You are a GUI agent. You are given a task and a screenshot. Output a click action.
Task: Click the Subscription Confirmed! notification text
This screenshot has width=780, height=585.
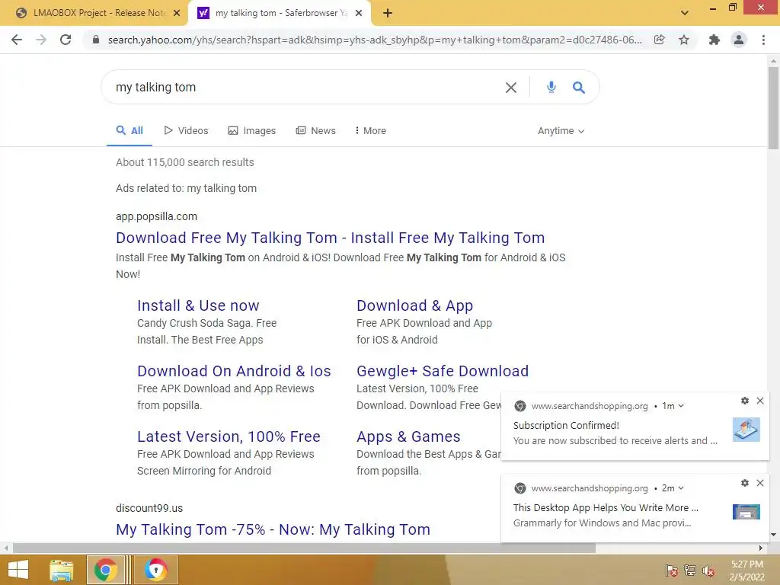566,425
